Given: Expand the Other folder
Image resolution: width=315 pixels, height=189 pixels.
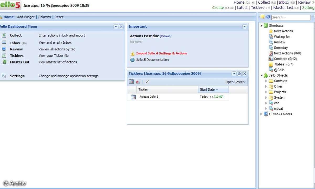Looking at the screenshot, I should (266, 87).
